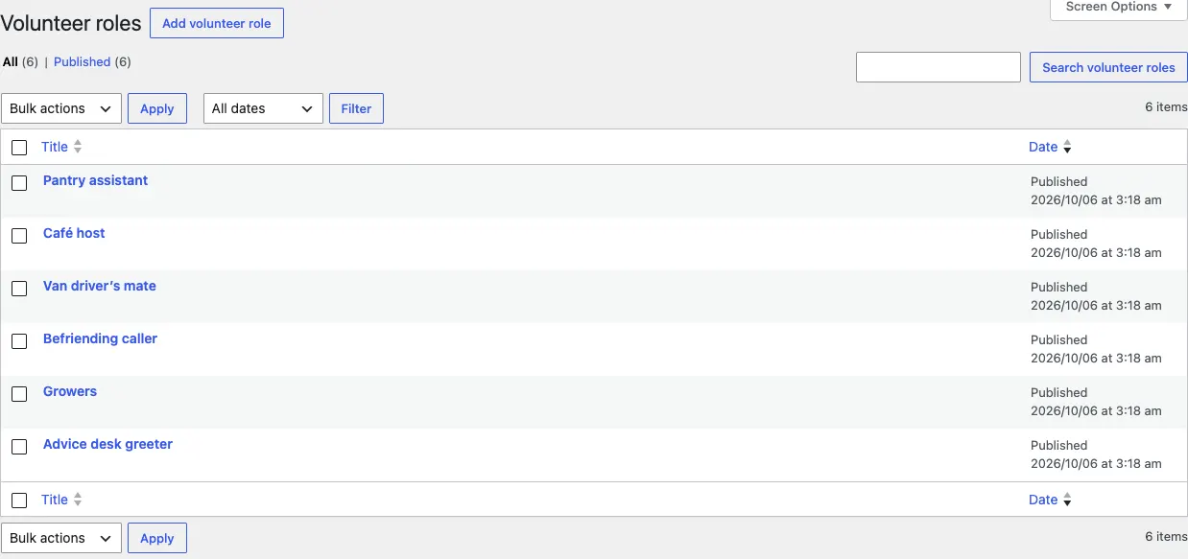The height and width of the screenshot is (559, 1188).
Task: Tick the Befriending caller row checkbox
Action: point(19,341)
